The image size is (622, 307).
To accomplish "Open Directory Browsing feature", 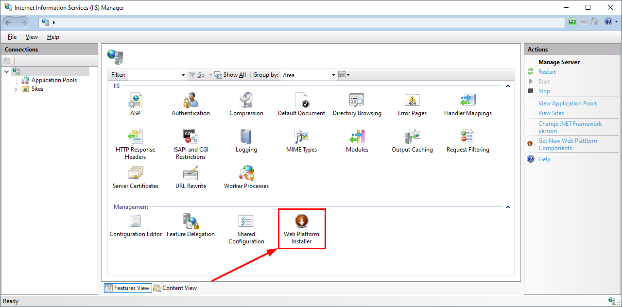I will [x=357, y=104].
